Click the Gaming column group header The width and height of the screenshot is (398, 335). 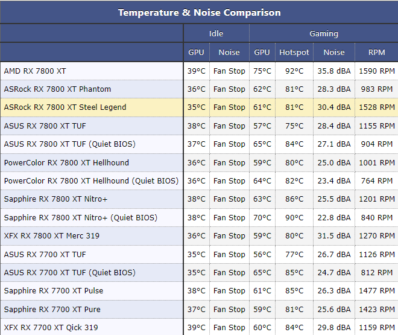click(324, 34)
